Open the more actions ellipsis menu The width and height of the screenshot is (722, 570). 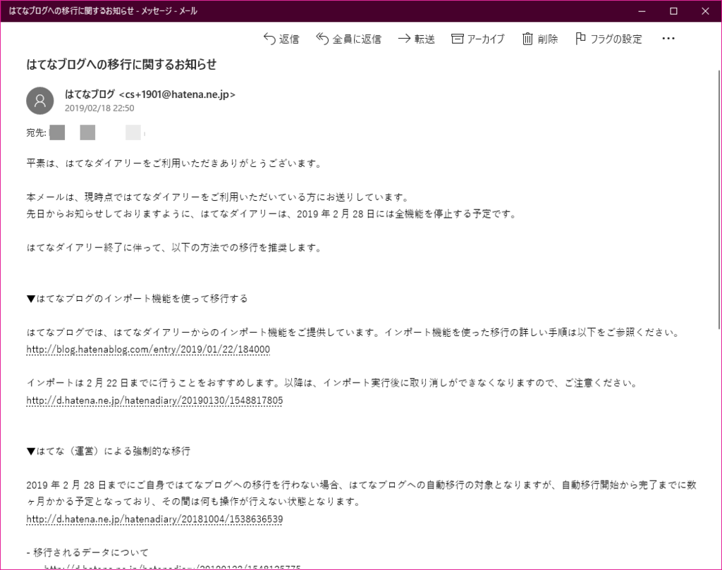668,39
